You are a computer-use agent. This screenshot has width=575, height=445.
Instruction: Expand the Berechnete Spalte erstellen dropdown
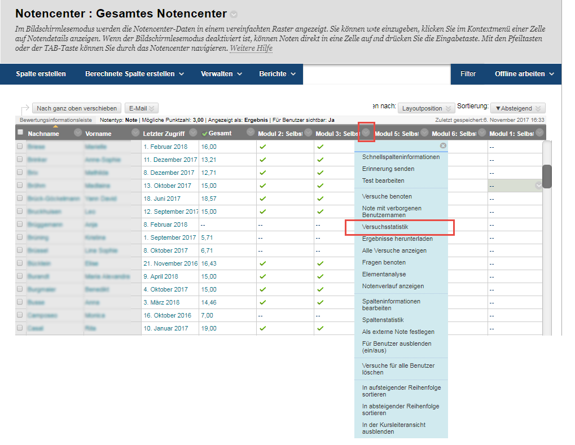click(134, 74)
